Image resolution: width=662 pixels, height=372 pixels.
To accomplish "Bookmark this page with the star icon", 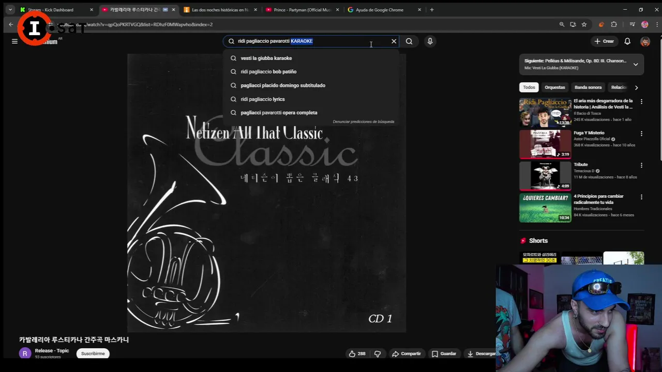I will click(x=584, y=24).
